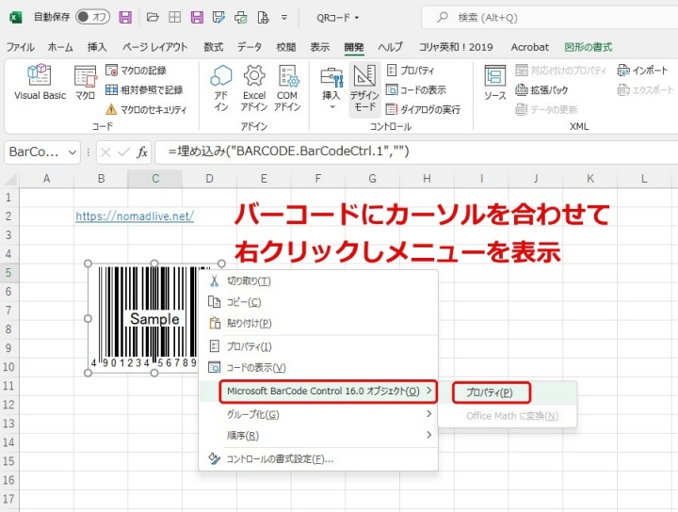This screenshot has height=512, width=678.
Task: Switch to the データ tab
Action: pyautogui.click(x=249, y=47)
